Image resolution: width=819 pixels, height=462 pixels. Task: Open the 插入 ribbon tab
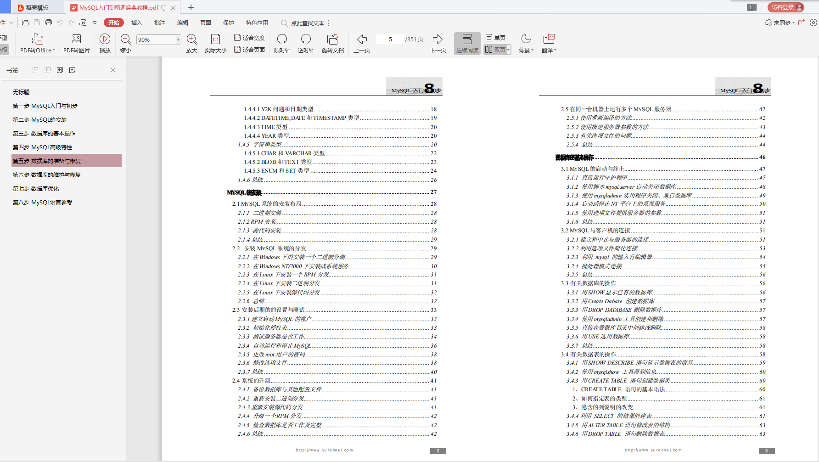[137, 23]
